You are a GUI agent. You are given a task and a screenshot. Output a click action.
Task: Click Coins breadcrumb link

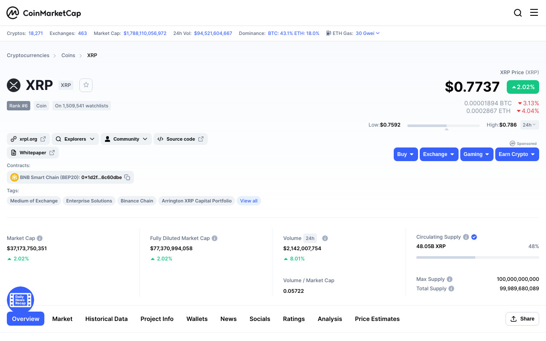(68, 55)
